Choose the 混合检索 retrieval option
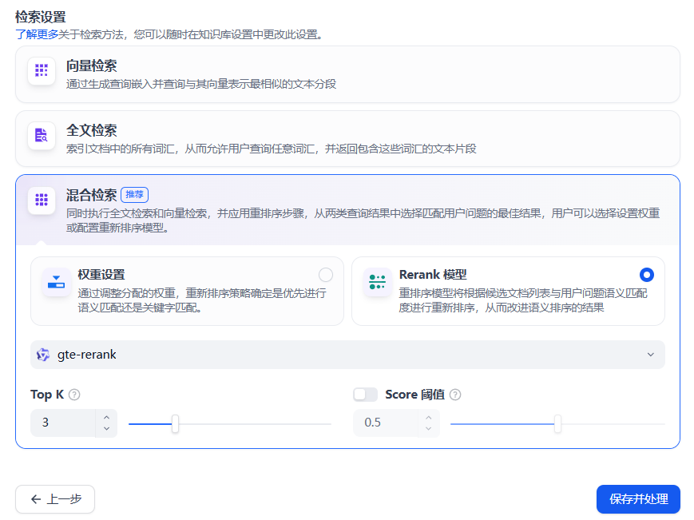Viewport: 694px width, 520px height. point(347,210)
